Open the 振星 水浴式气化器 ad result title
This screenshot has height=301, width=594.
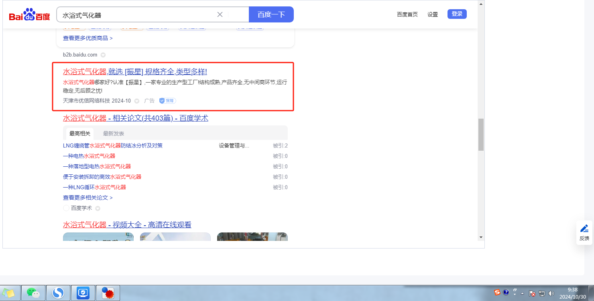coord(135,72)
